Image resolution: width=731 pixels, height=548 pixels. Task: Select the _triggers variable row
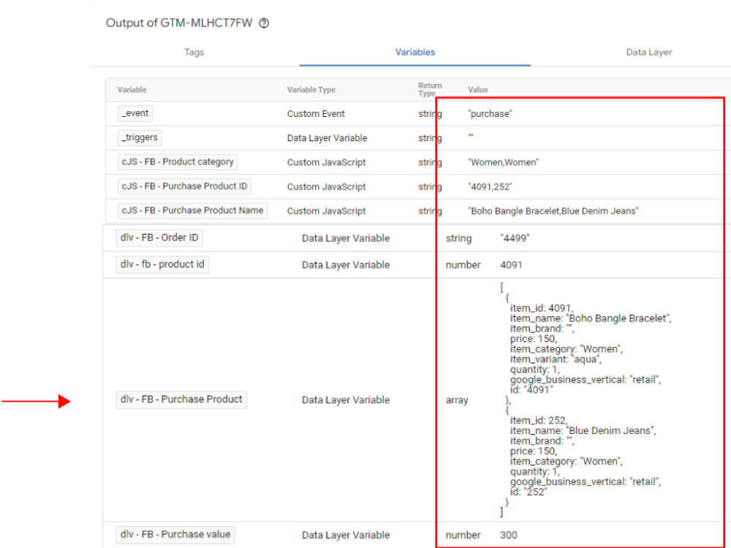pyautogui.click(x=139, y=137)
